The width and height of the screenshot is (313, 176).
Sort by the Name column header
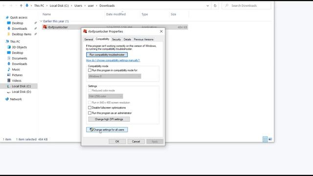(x=46, y=14)
